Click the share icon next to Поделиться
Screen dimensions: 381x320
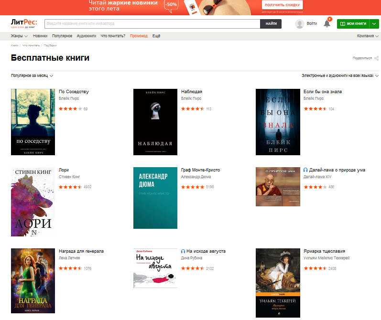(377, 58)
